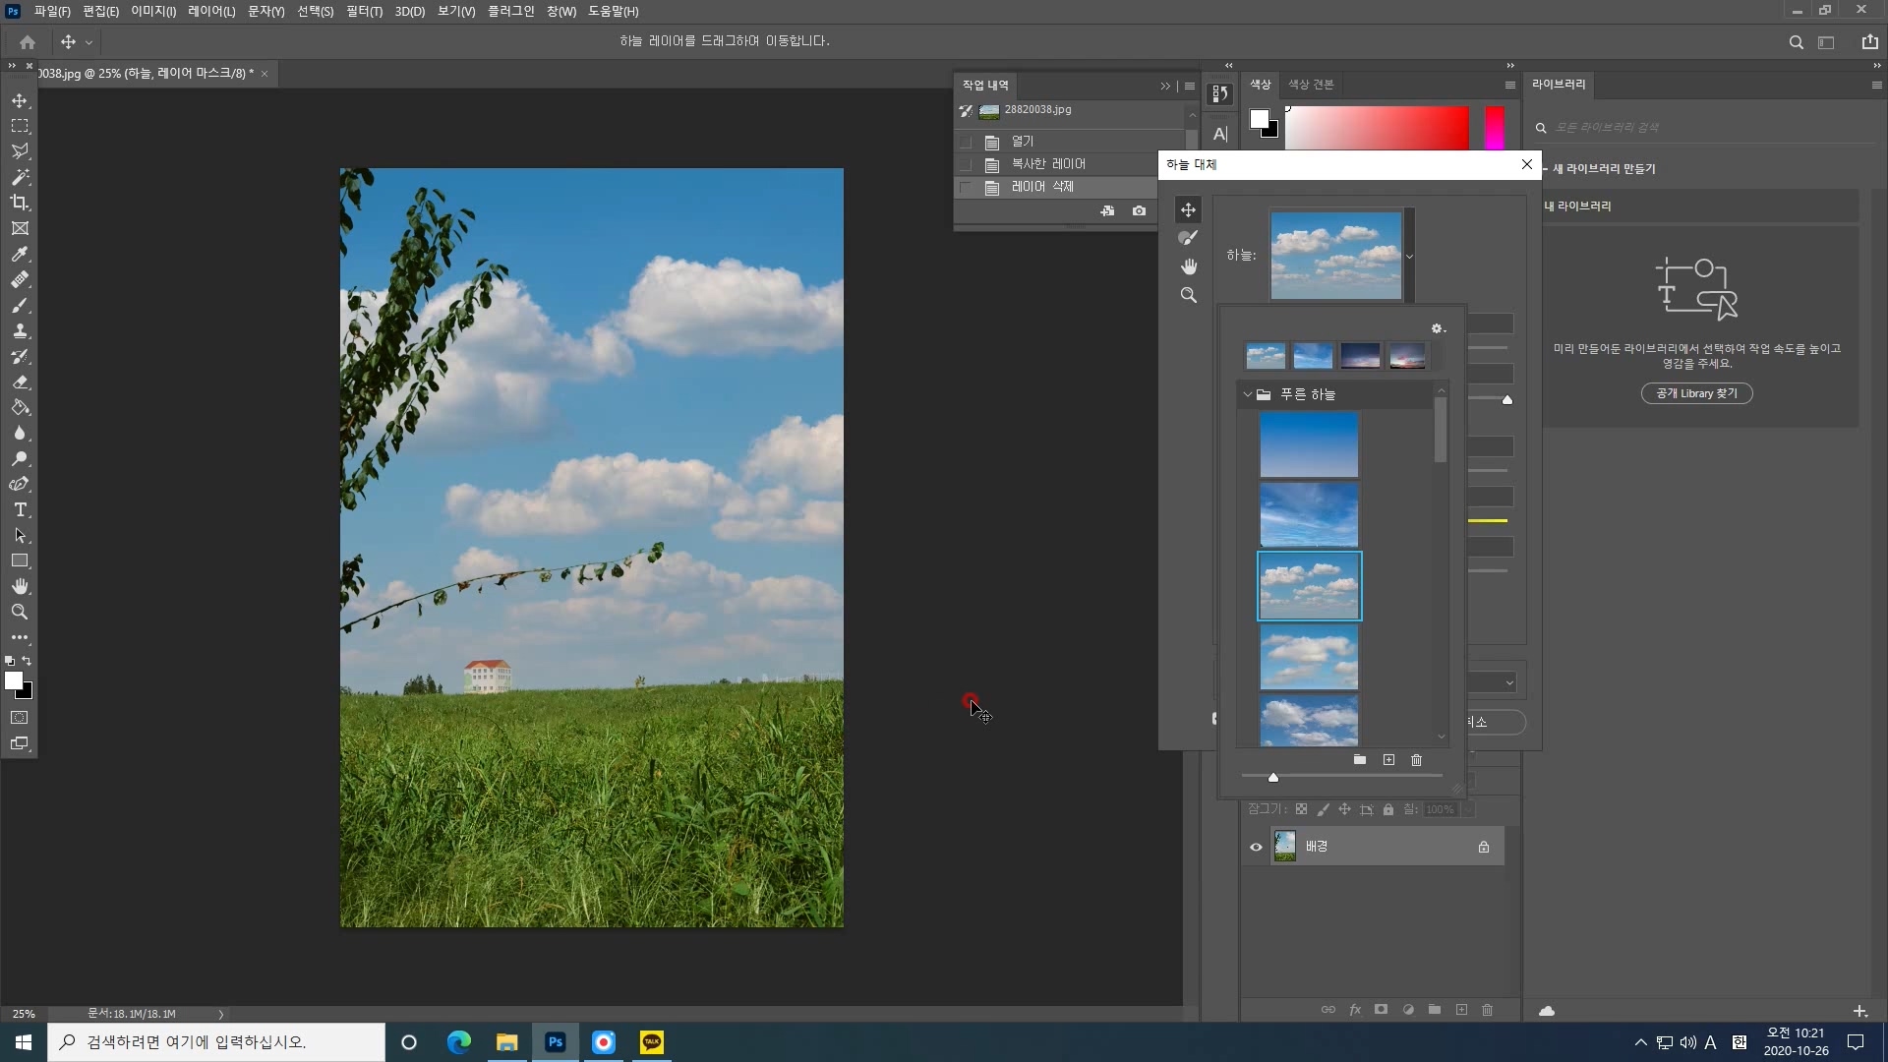Click 새 라이브러리 만들기 link
The height and width of the screenshot is (1062, 1888).
pos(1603,169)
